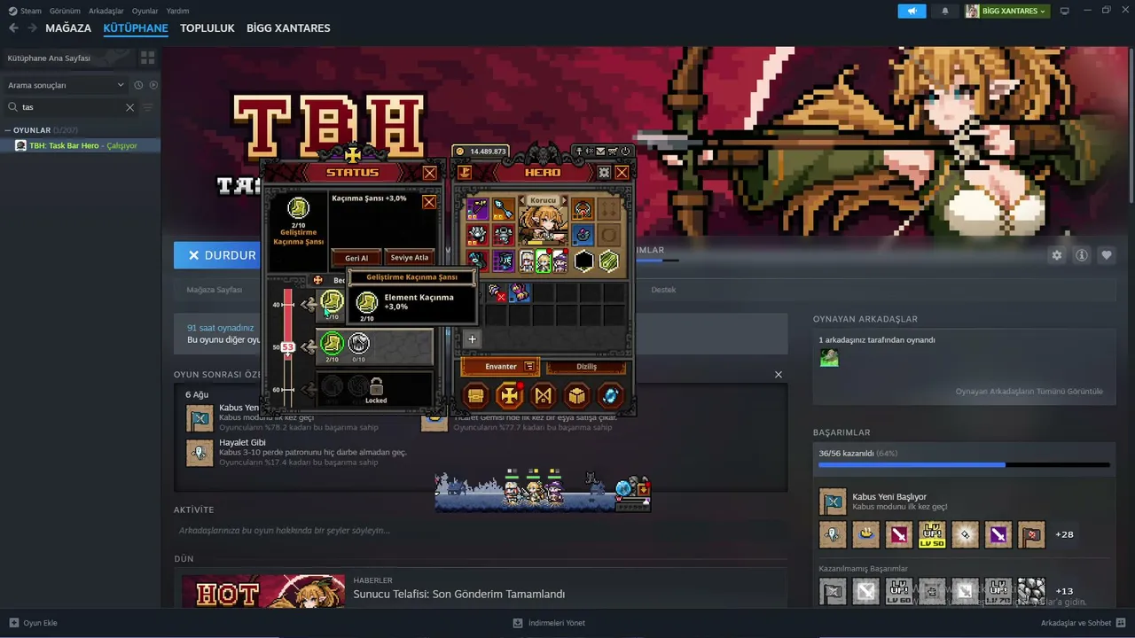Open the Arkadaşlar menu
Screen dimensions: 1135x638
tap(106, 11)
